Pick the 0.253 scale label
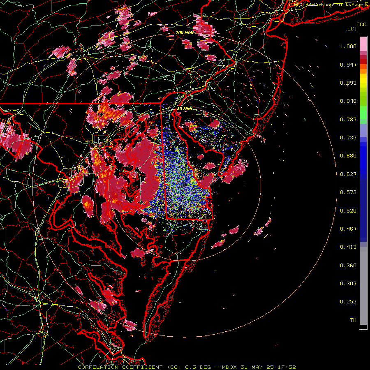 [348, 302]
